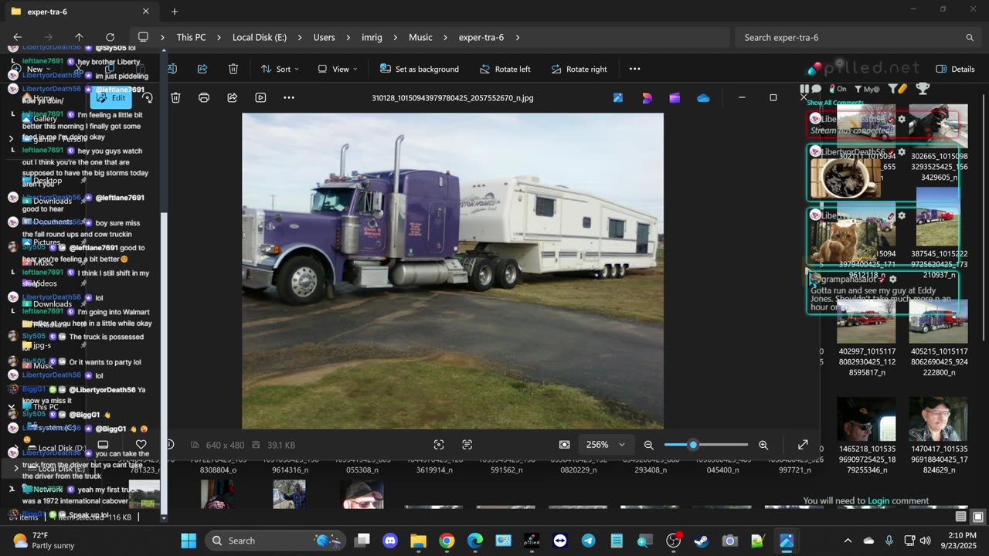This screenshot has width=989, height=556.
Task: Click 'Set as background' button
Action: [x=420, y=69]
